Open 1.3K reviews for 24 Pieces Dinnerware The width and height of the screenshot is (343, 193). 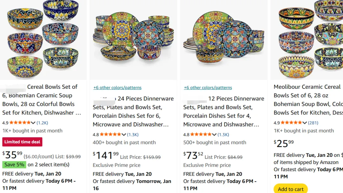(133, 135)
